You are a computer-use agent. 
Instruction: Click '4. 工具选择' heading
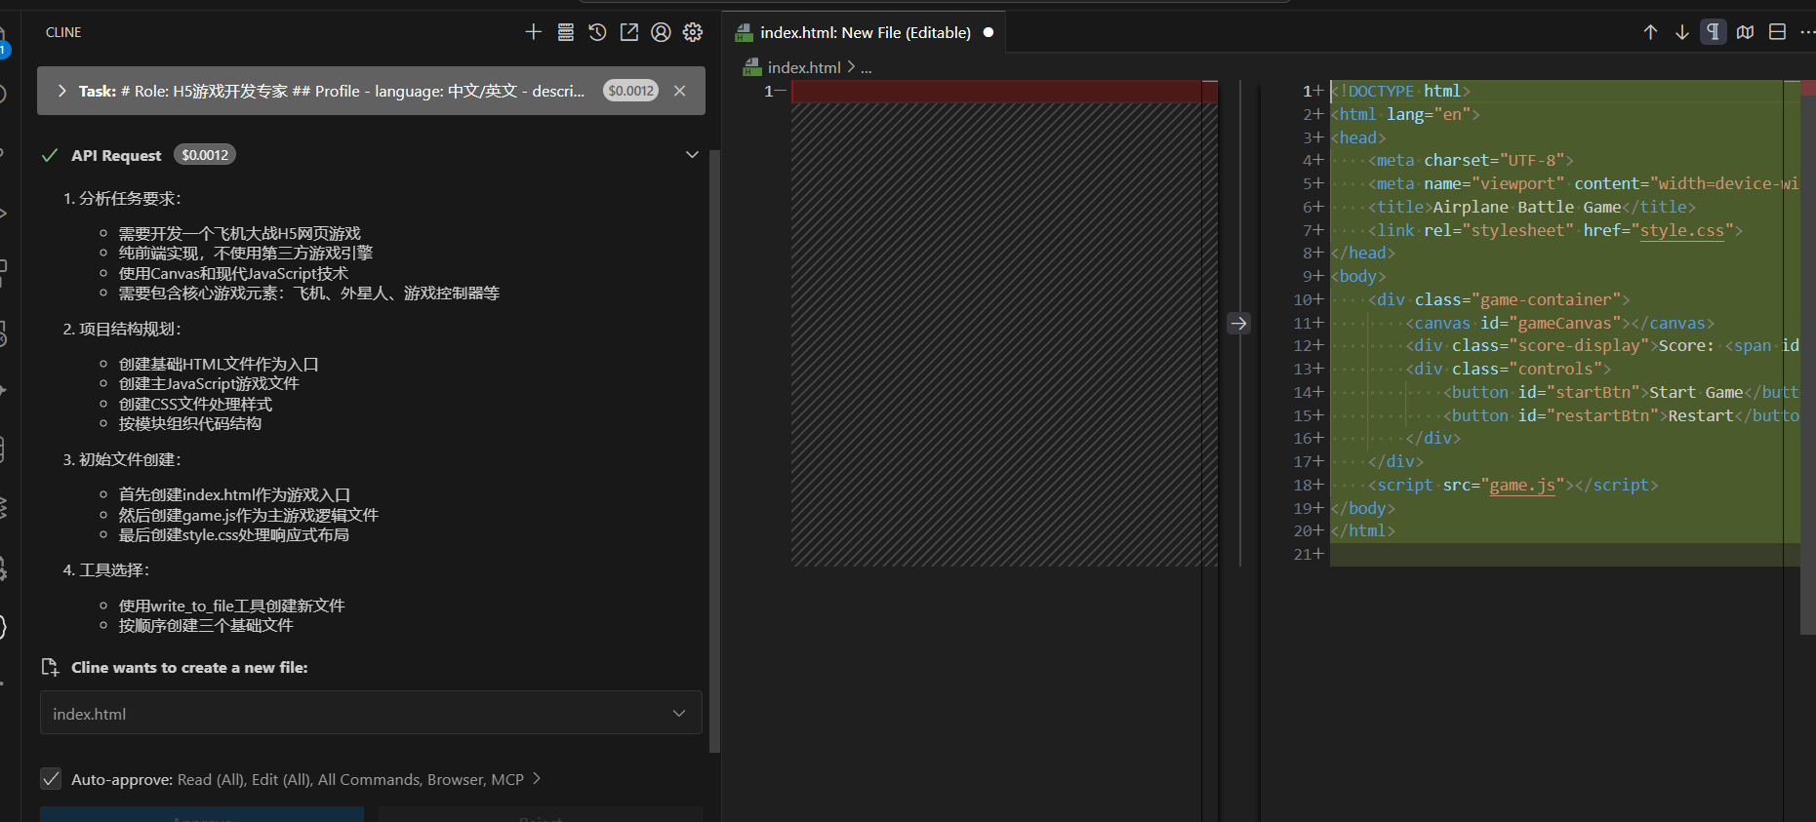pos(106,569)
